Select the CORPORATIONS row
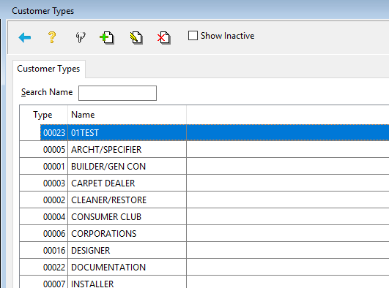This screenshot has height=288, width=389. (204, 233)
